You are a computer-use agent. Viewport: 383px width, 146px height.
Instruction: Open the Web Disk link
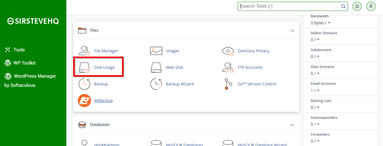[175, 67]
